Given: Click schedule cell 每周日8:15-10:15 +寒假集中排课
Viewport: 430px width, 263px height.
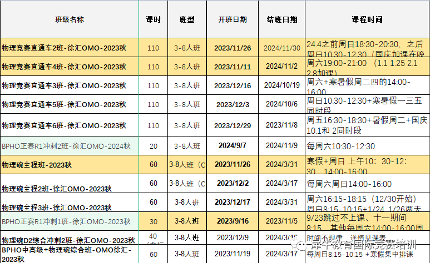Looking at the screenshot, I should point(367,254).
